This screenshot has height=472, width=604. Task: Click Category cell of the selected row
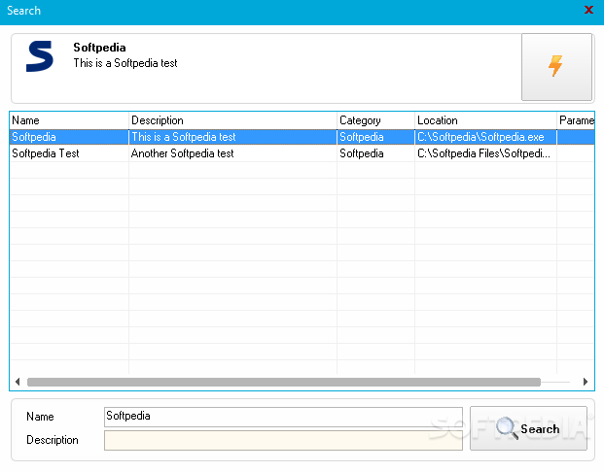[376, 137]
